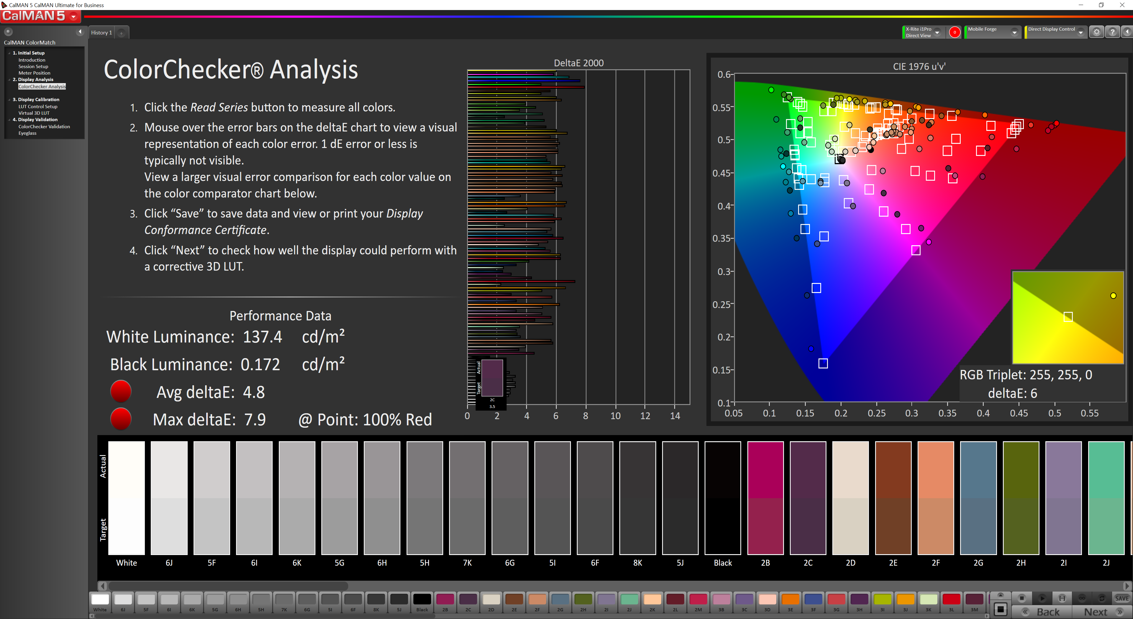
Task: Click the refresh loop icon near Save
Action: tap(1102, 598)
